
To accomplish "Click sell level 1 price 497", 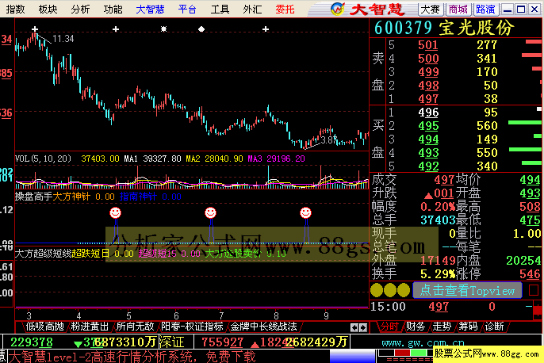I will pyautogui.click(x=428, y=99).
